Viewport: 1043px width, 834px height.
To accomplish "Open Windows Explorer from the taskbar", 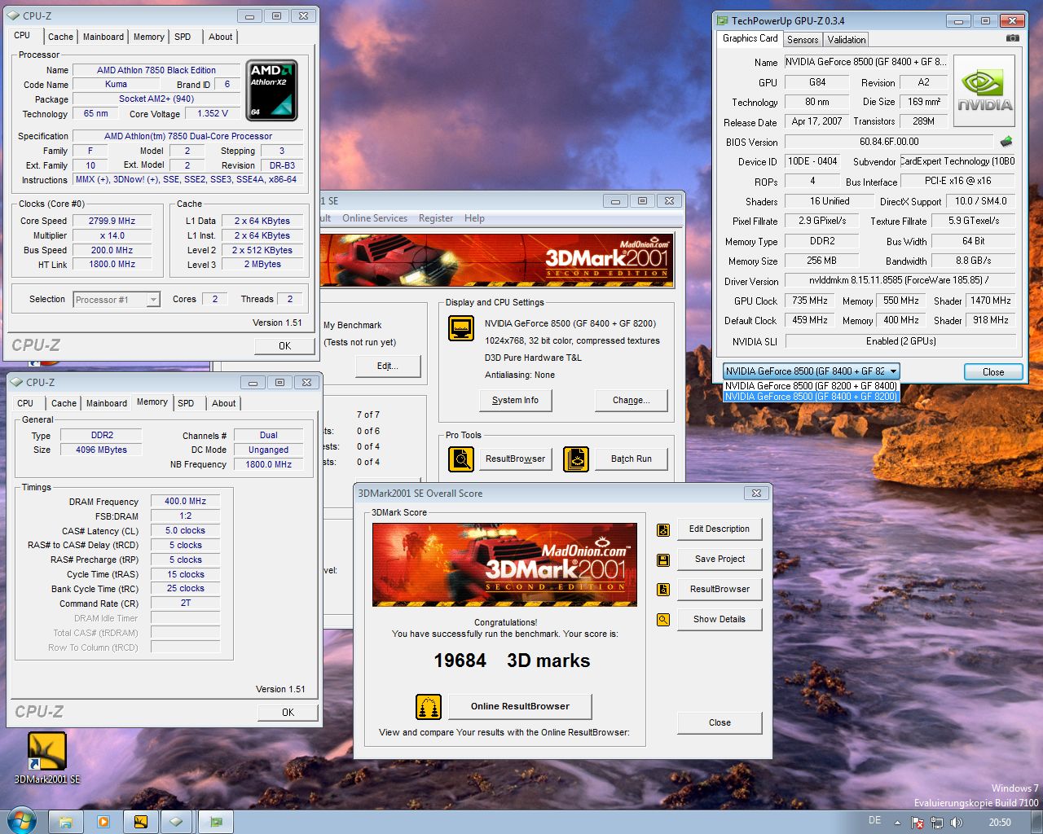I will coord(66,822).
